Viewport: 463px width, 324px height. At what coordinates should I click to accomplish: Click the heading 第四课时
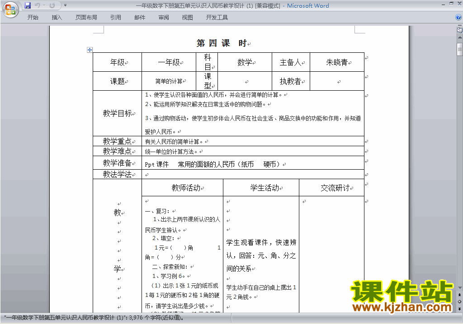click(222, 43)
